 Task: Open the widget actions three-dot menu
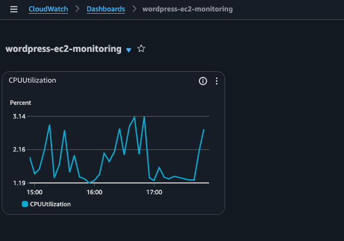tap(217, 81)
